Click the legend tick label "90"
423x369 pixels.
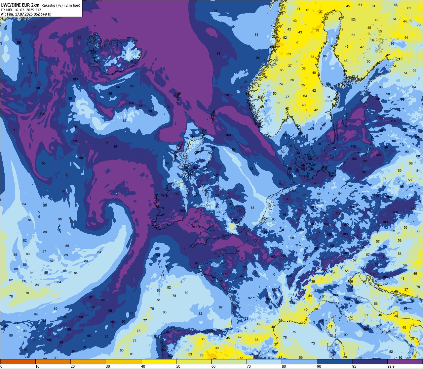319,366
